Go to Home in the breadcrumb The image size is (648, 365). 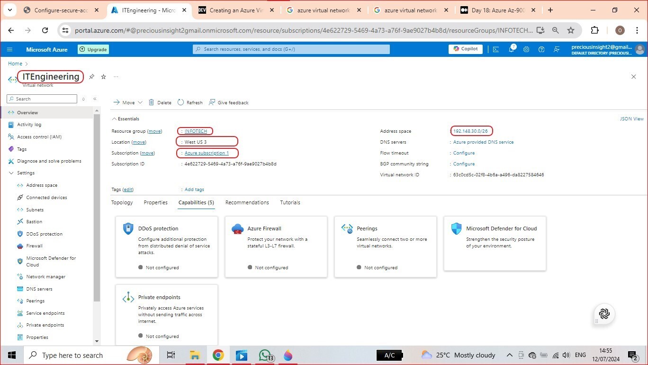pos(15,64)
